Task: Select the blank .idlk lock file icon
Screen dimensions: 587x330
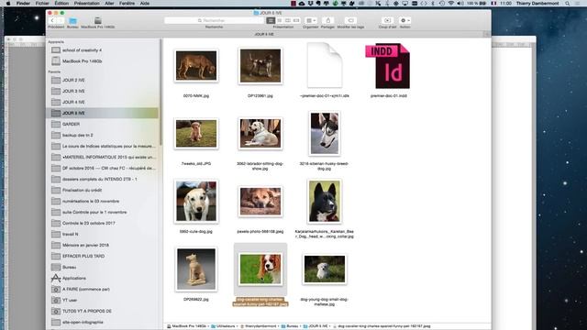Action: coord(325,65)
